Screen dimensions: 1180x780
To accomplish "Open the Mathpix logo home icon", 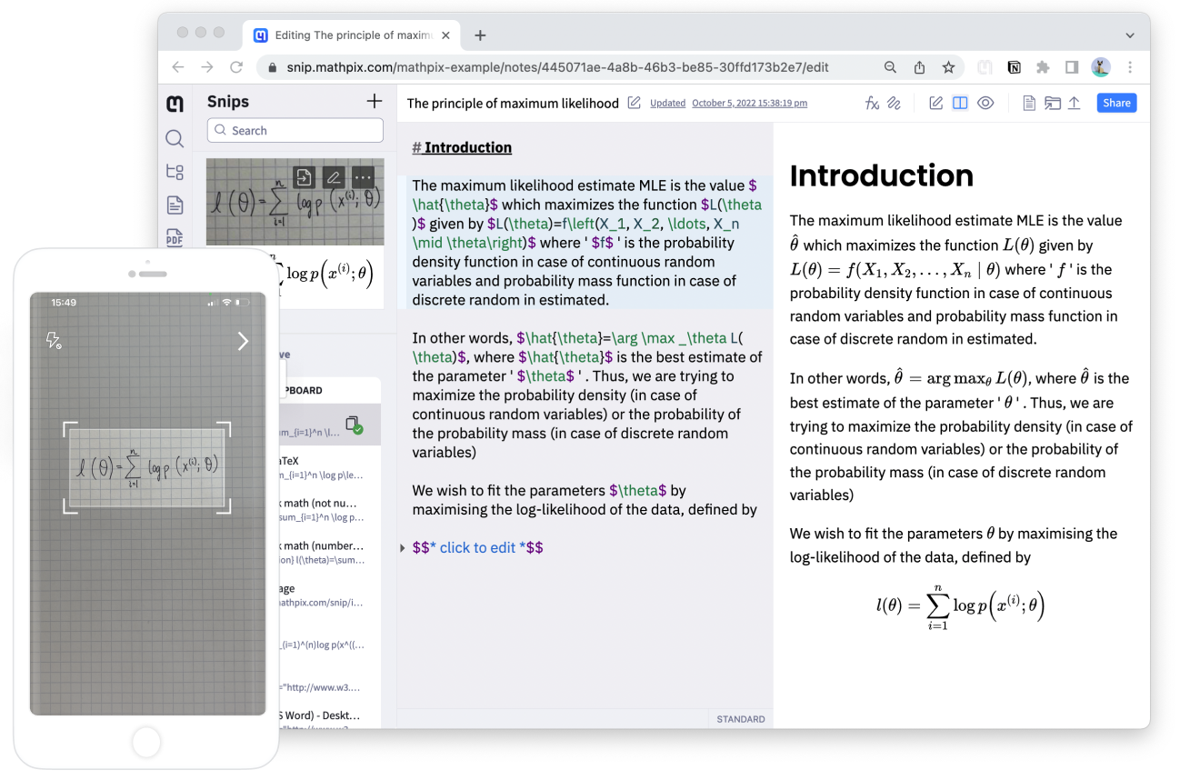I will 175,104.
